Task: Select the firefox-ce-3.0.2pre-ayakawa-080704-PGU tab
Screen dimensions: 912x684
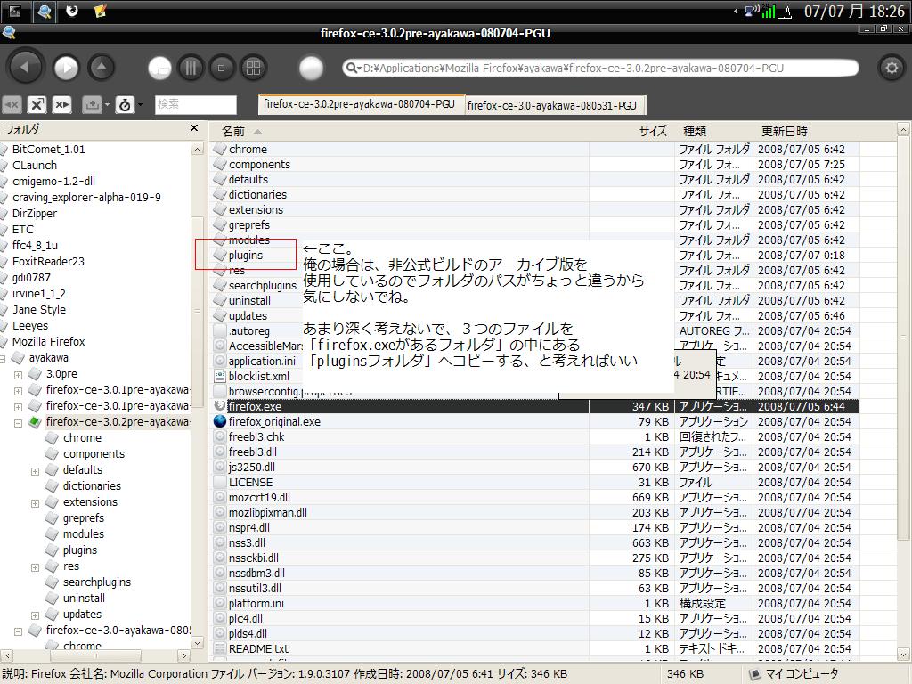Action: click(x=362, y=104)
